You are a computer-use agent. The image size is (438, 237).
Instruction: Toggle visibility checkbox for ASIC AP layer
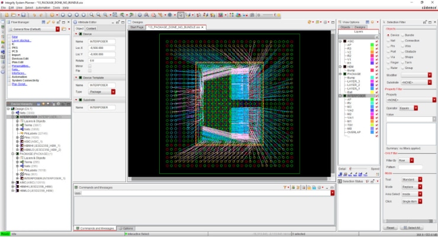tap(377, 44)
